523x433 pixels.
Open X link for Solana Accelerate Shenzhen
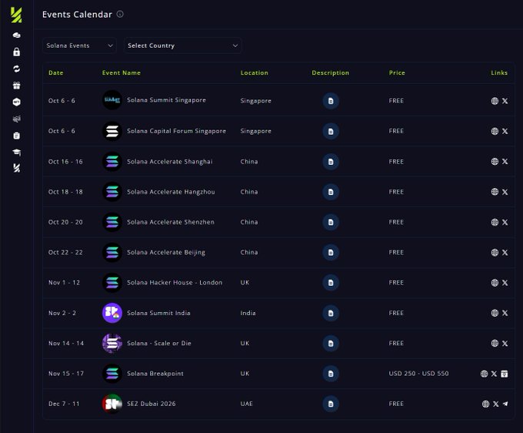(505, 222)
